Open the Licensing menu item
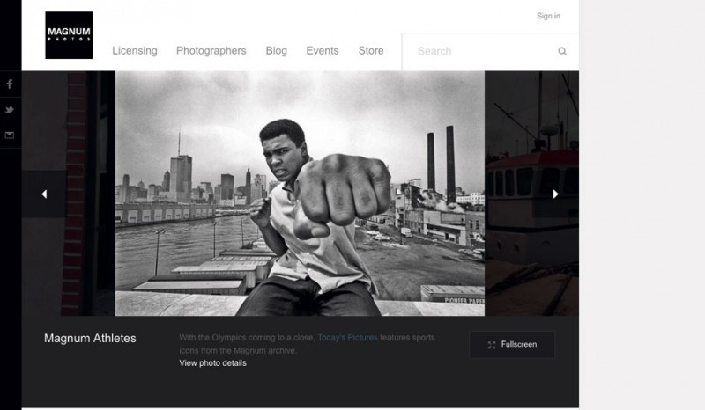Viewport: 705px width, 410px height. pyautogui.click(x=135, y=51)
